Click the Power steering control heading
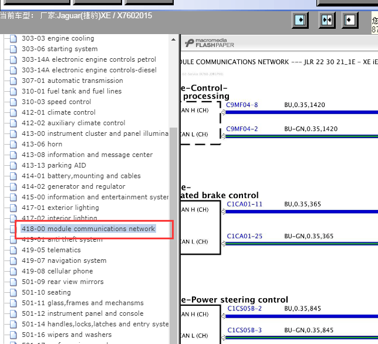This screenshot has height=344, width=378. 235,300
